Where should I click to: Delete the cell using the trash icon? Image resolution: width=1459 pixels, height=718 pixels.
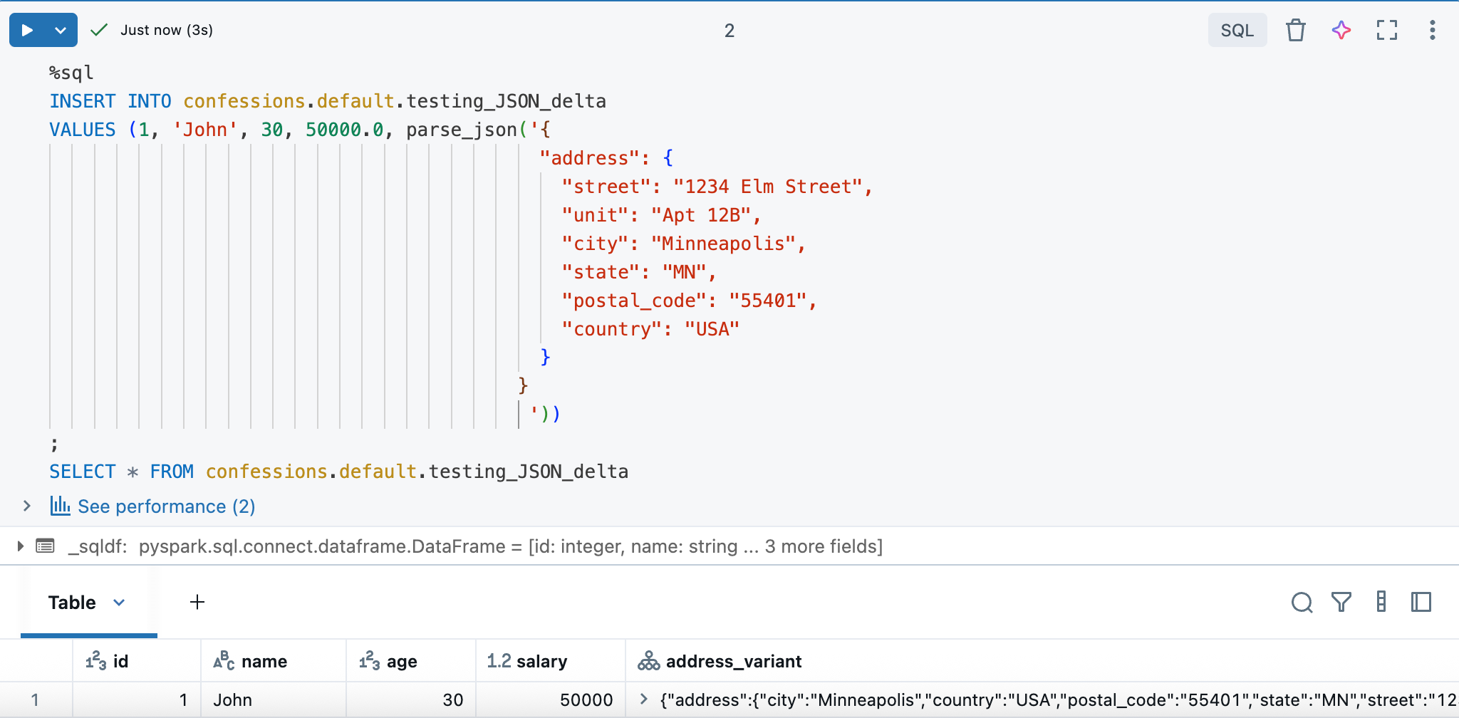[x=1295, y=29]
